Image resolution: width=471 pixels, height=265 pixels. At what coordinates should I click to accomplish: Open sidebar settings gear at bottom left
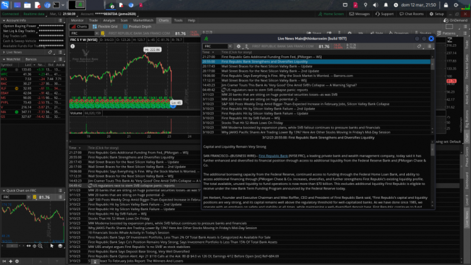17,261
